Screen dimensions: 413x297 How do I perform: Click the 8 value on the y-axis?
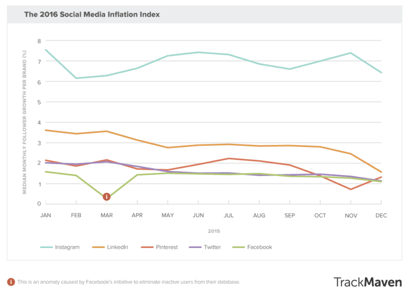coord(39,41)
